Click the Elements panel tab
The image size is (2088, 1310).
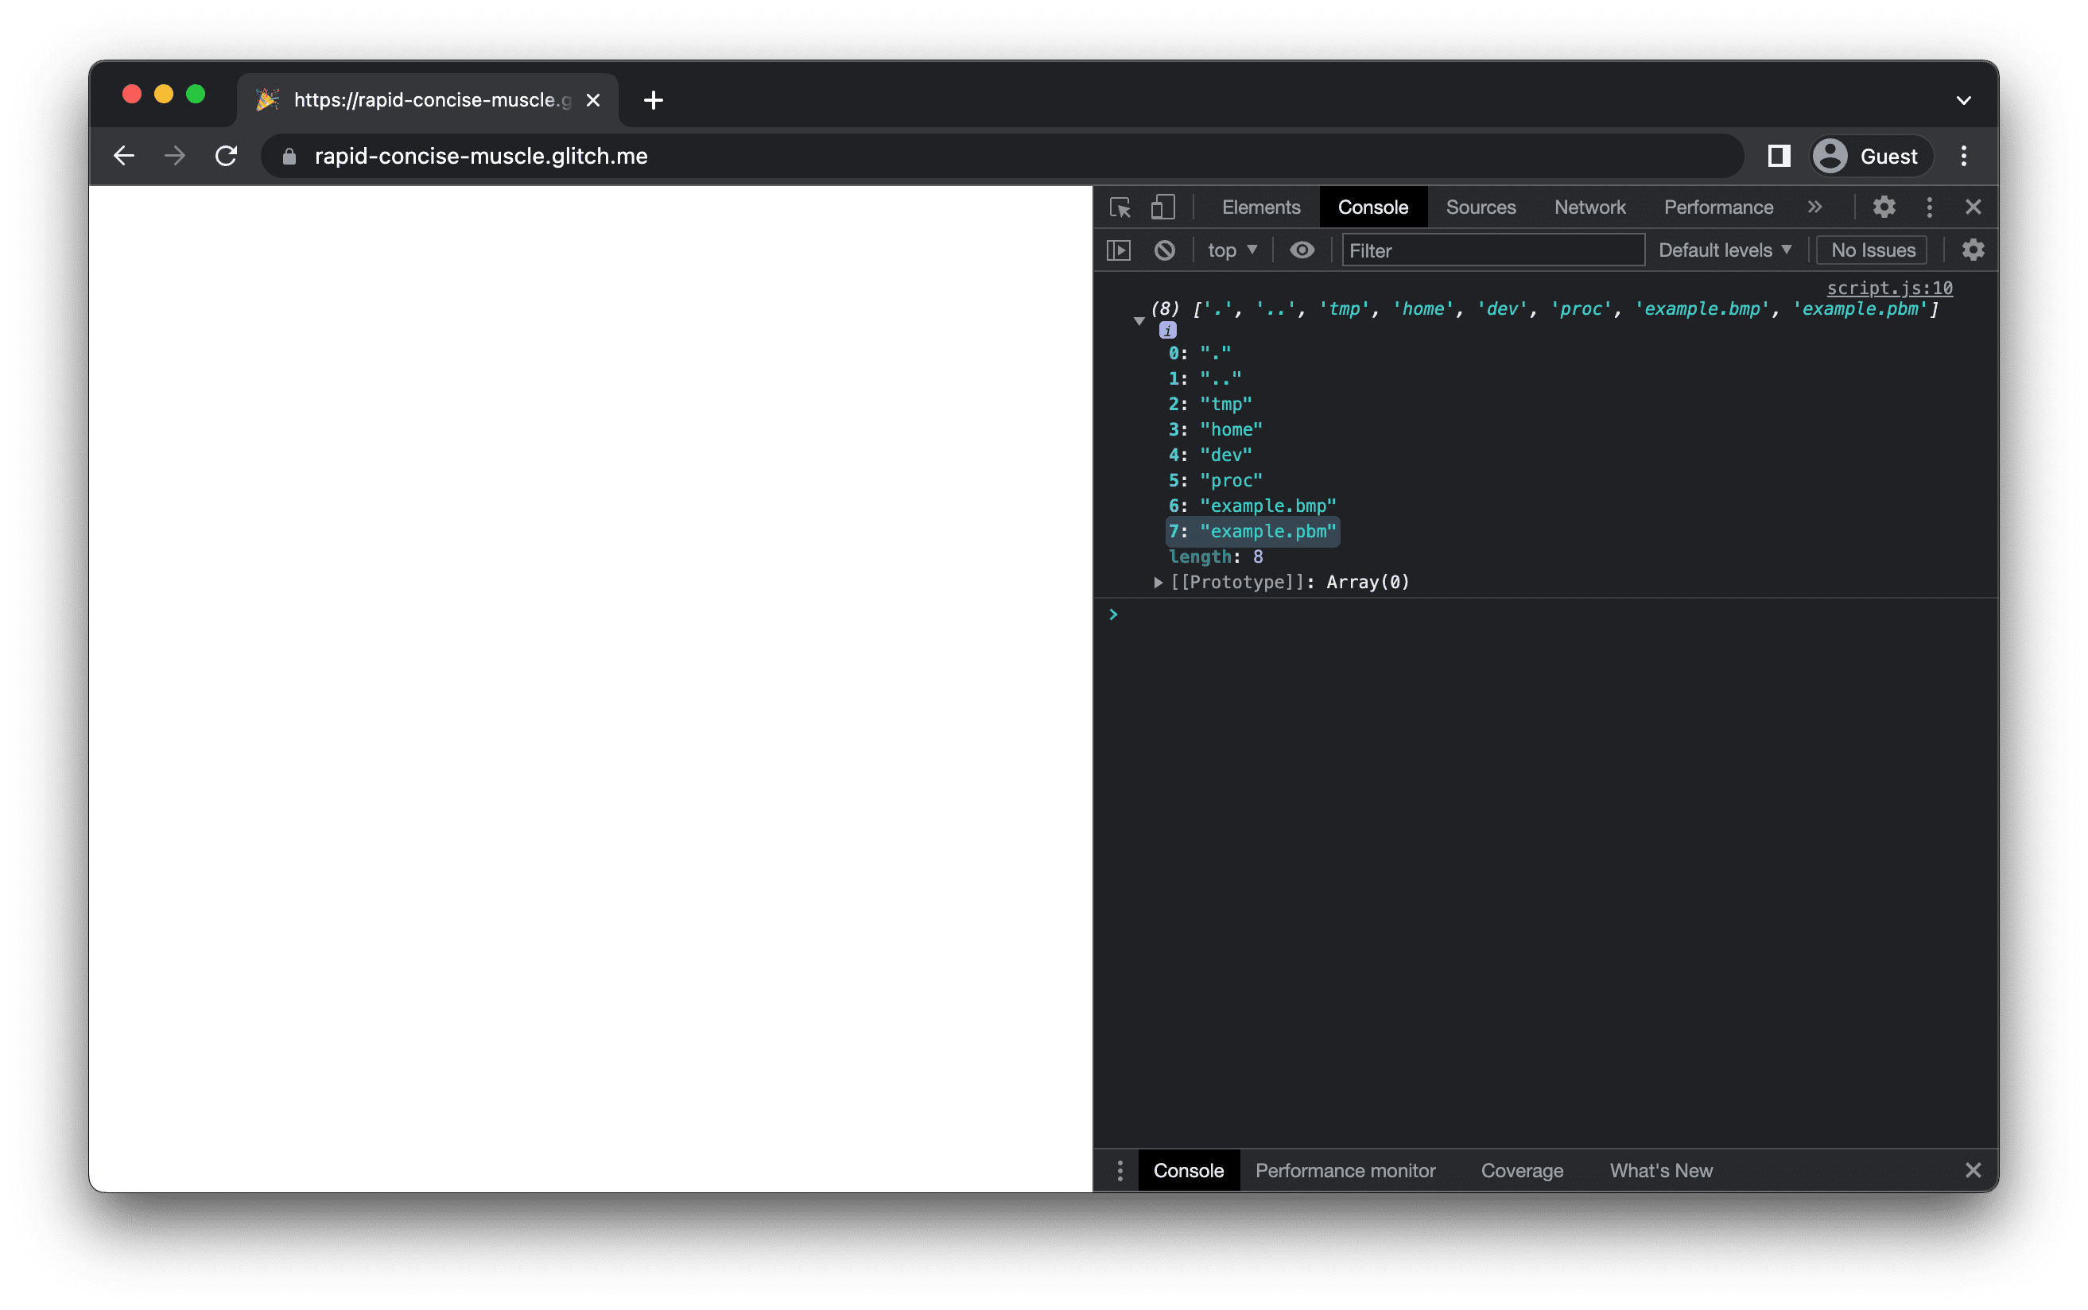click(x=1260, y=205)
